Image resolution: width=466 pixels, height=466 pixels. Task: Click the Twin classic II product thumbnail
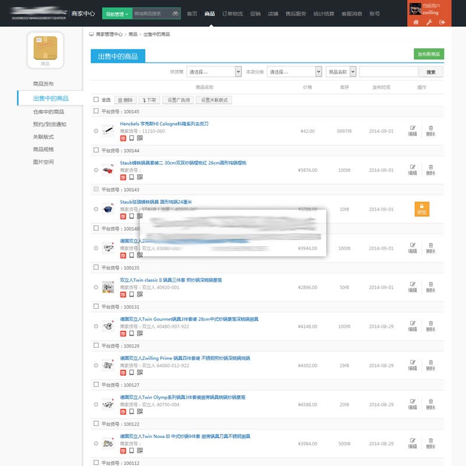pos(108,287)
